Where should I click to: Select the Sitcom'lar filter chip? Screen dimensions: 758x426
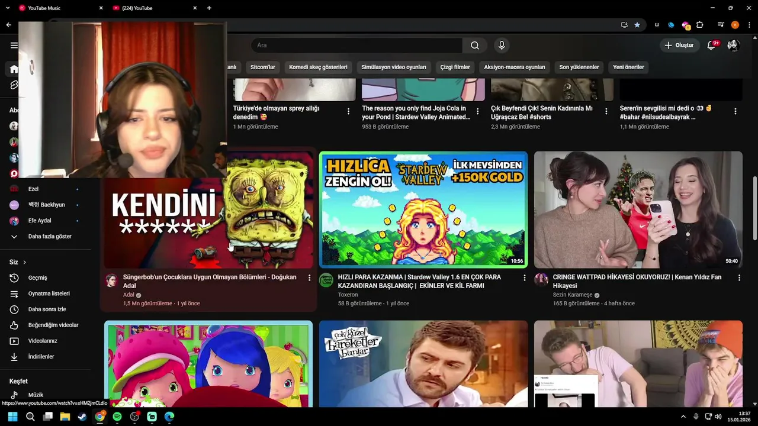[263, 67]
